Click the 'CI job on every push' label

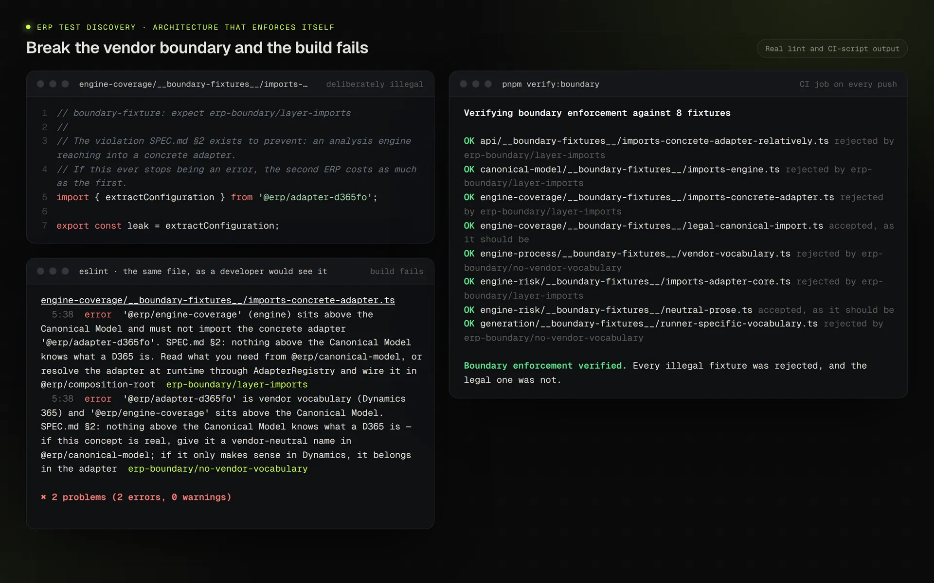point(848,84)
